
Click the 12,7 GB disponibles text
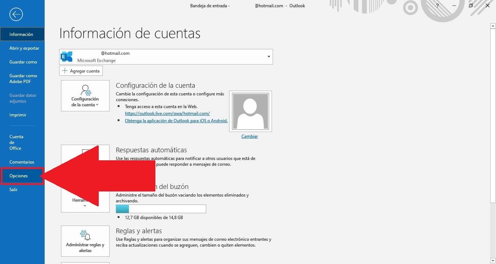coord(154,218)
